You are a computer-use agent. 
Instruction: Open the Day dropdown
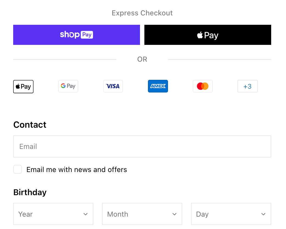[x=231, y=214]
